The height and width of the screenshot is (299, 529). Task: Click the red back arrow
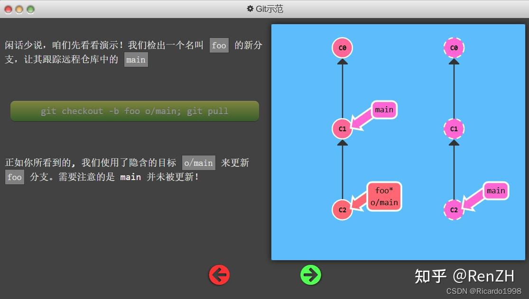(219, 274)
